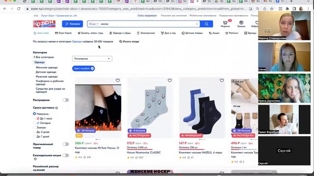Viewport: 314px width, 176px height.
Task: Click info icon next to Сроки доставки
Action: click(57, 108)
